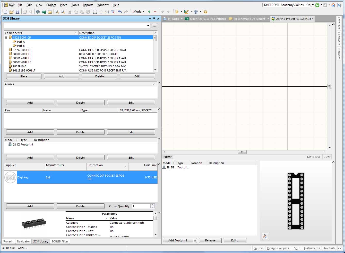The width and height of the screenshot is (345, 253).
Task: Switch to the SCHLIB Filter tab
Action: (x=60, y=241)
